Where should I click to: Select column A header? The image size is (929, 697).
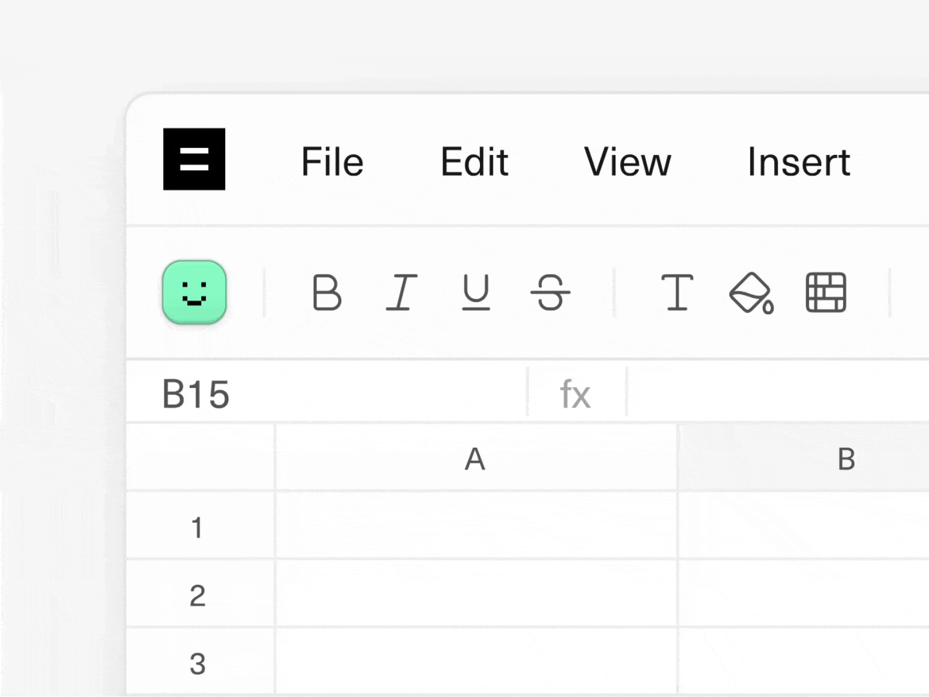(475, 459)
